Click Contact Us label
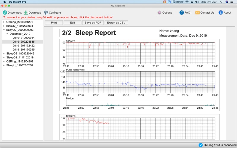Viewport: 237px width, 148px height. (x=207, y=12)
